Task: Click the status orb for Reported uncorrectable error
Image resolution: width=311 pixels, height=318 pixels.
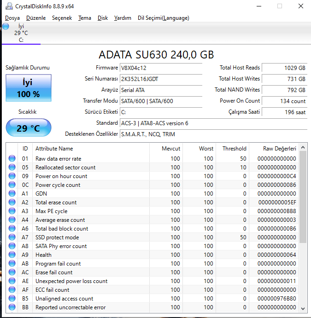Action: (12, 307)
